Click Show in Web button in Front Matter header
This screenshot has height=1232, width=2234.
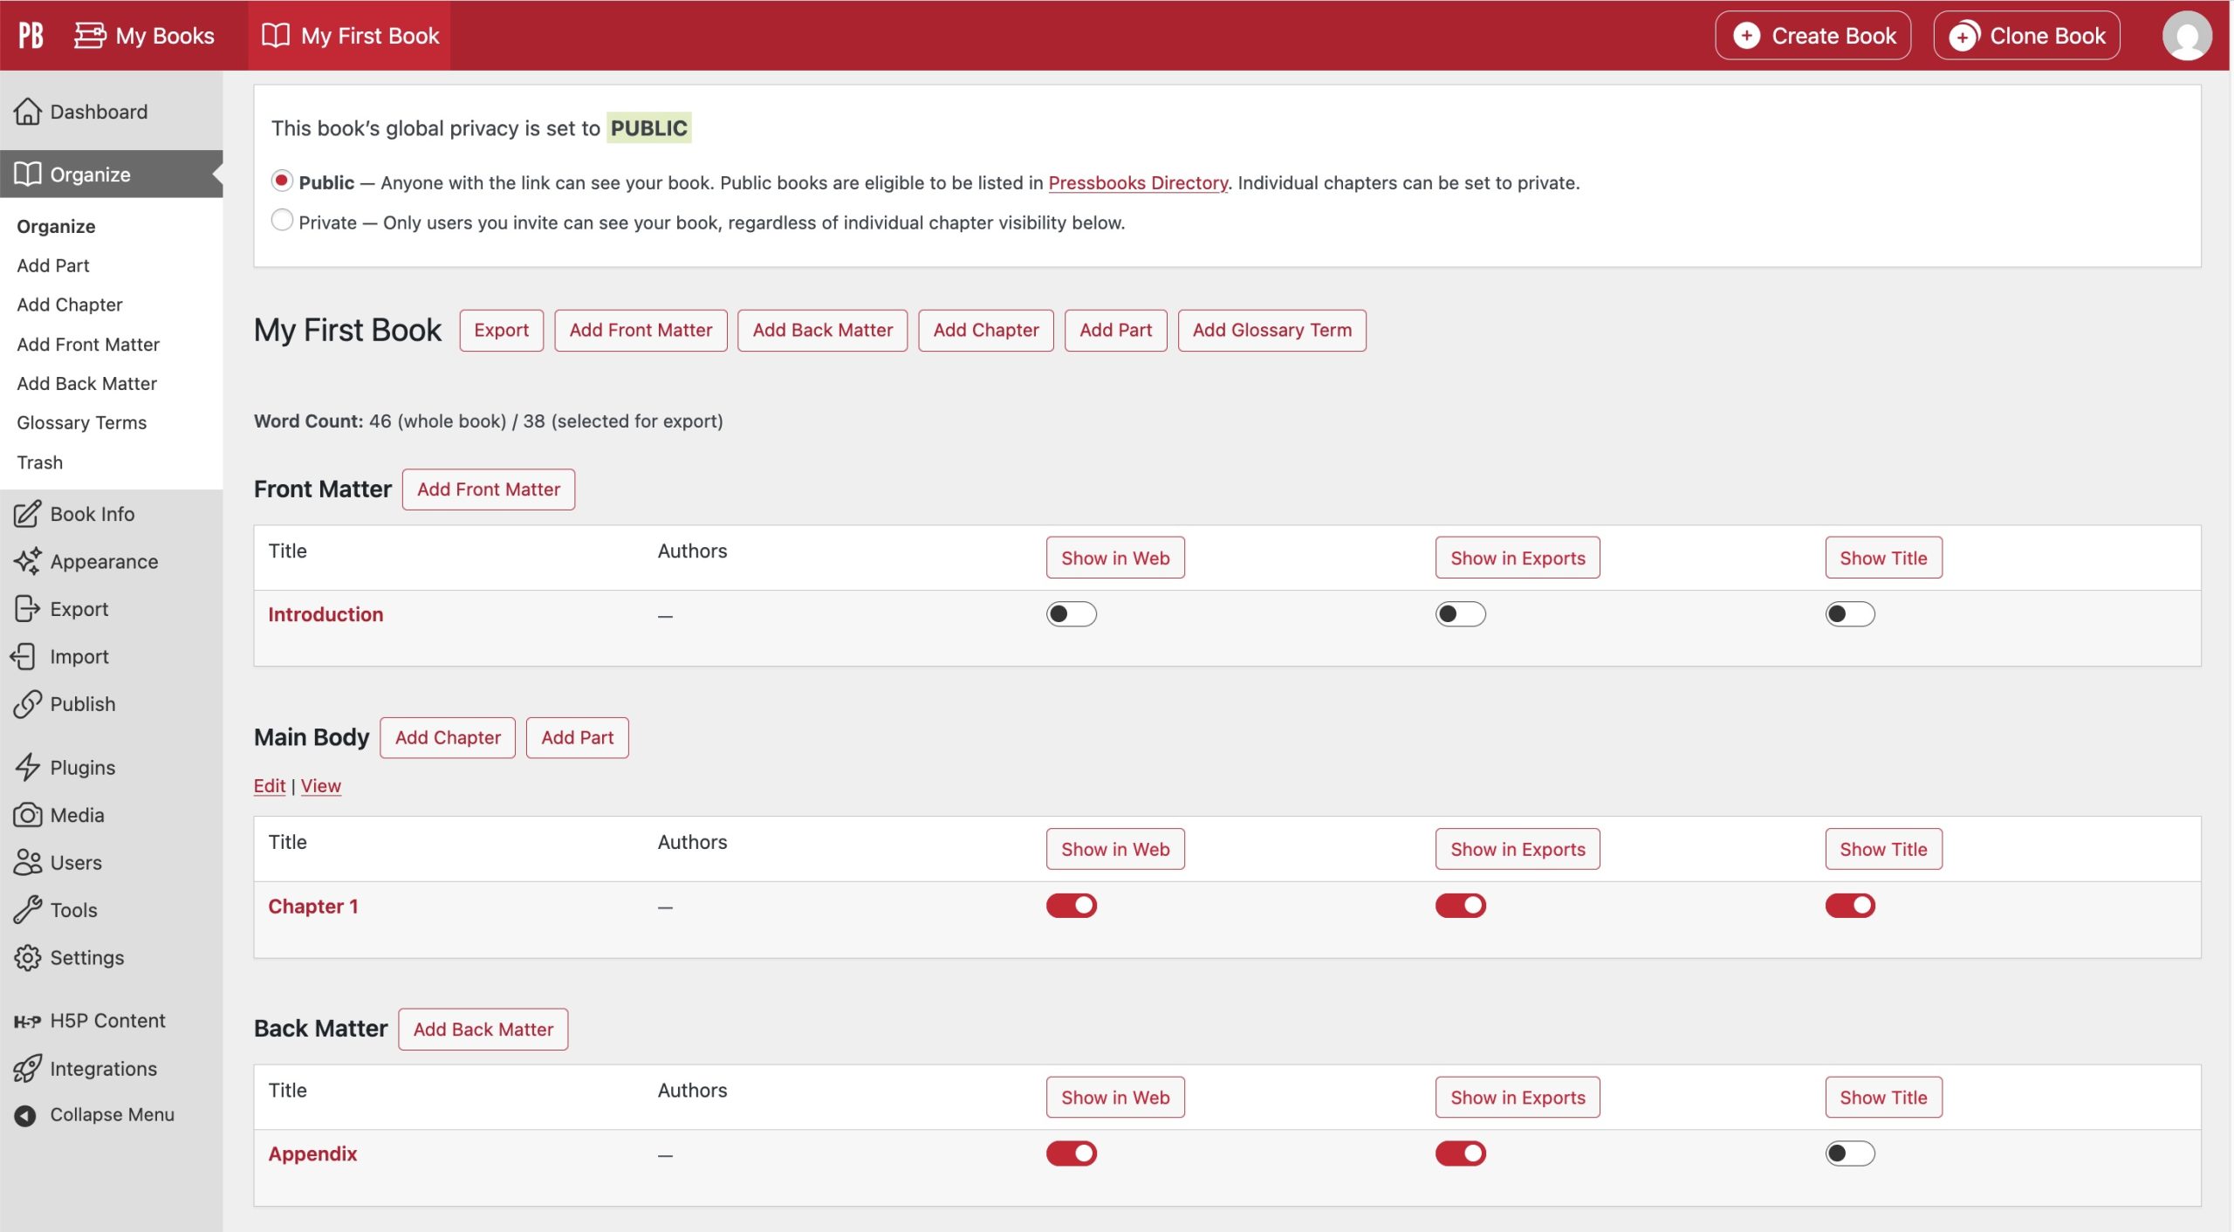[x=1115, y=558]
